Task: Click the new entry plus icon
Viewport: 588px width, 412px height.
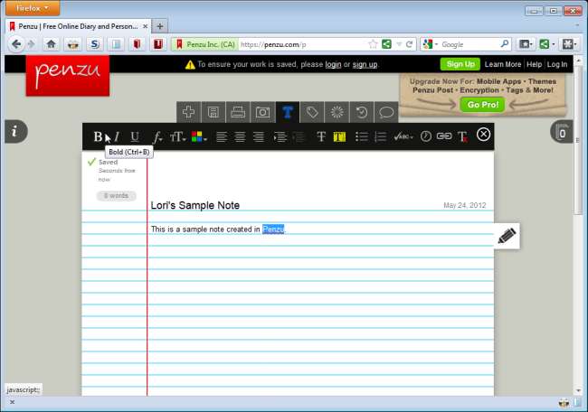Action: 189,112
